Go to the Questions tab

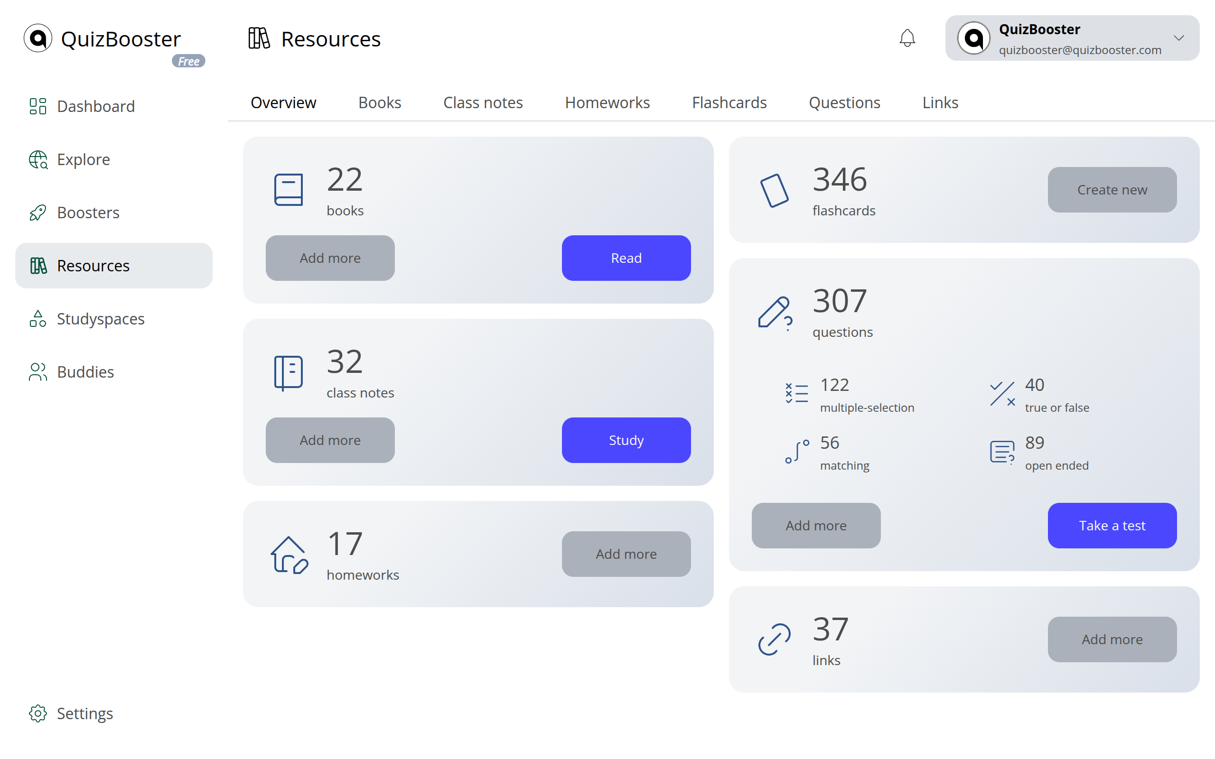point(844,102)
